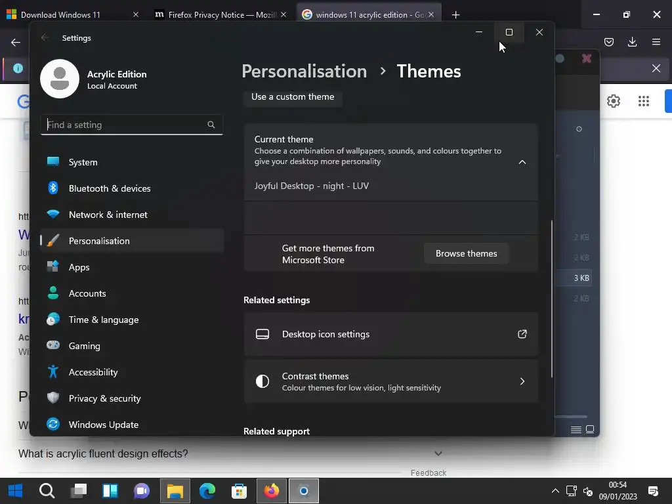This screenshot has width=672, height=504.
Task: Collapse the Current theme section
Action: [x=522, y=162]
